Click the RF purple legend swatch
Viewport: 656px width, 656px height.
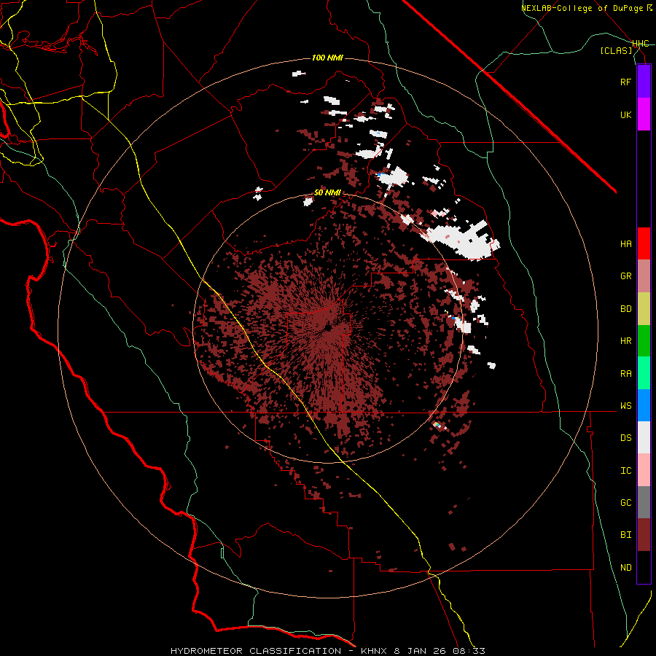(644, 82)
